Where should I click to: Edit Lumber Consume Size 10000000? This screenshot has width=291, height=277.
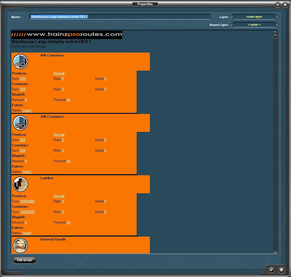[27, 212]
